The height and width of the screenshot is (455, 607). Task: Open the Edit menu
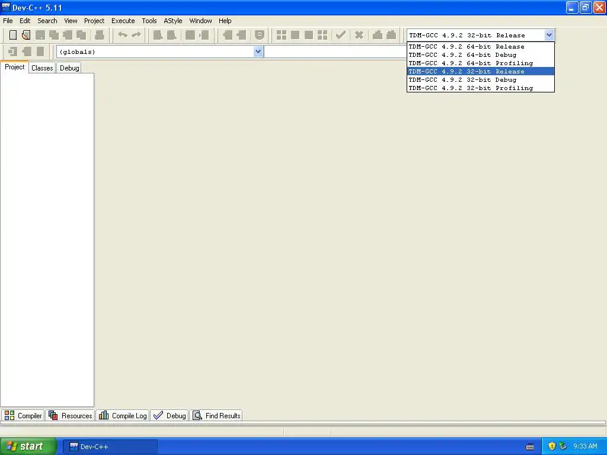[x=25, y=21]
